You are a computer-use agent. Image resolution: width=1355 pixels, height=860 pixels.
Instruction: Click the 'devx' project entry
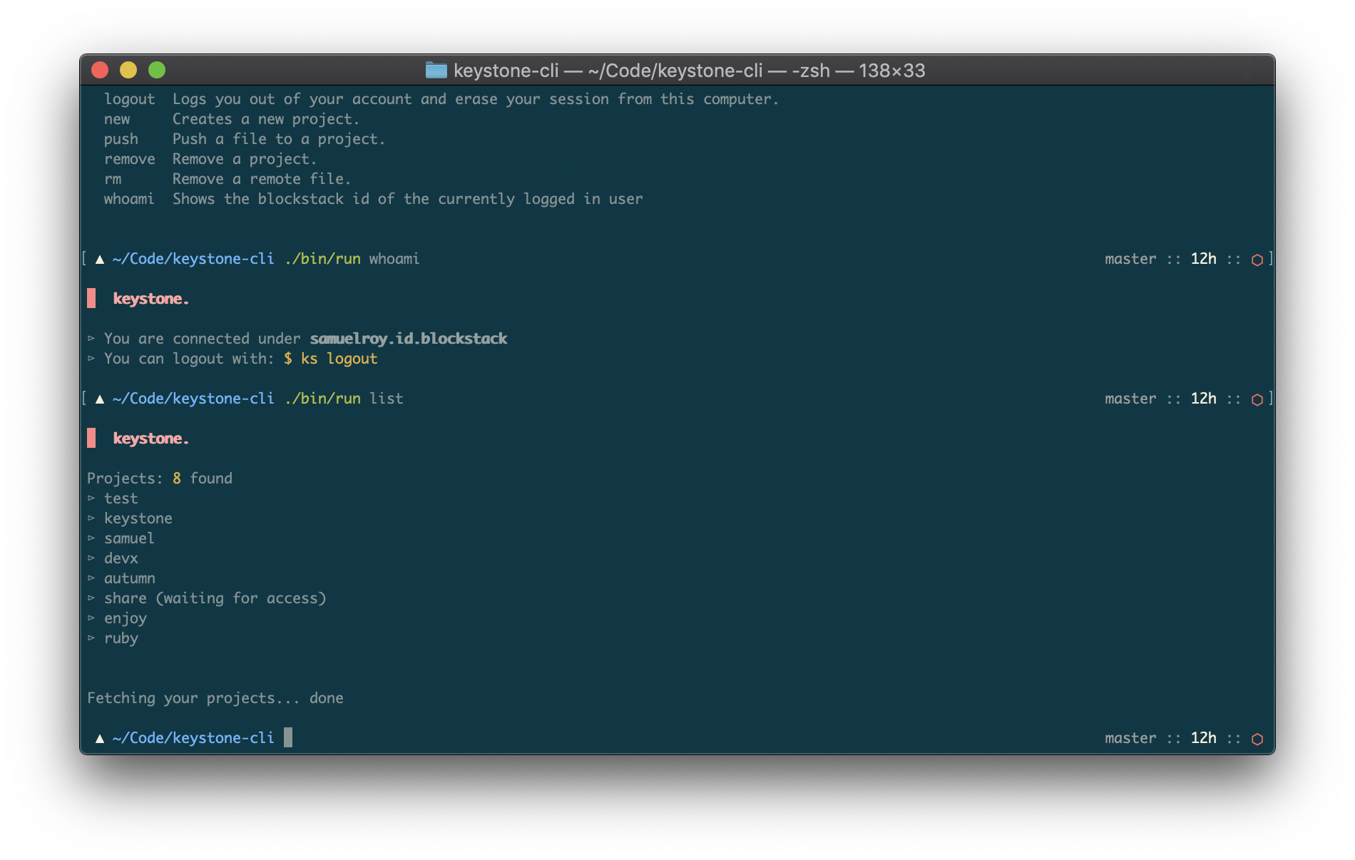pos(121,558)
